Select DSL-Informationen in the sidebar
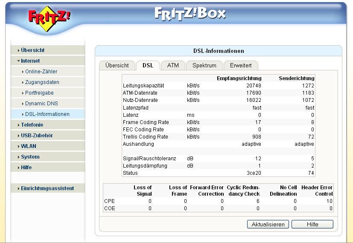 [47, 114]
